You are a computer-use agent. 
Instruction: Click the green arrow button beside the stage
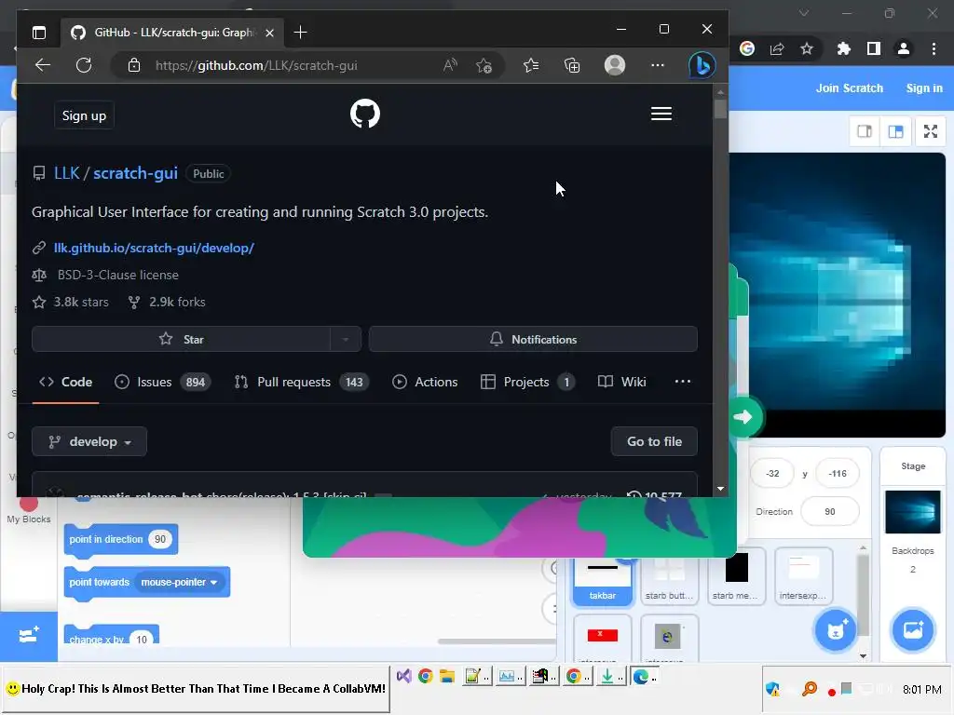click(x=743, y=417)
